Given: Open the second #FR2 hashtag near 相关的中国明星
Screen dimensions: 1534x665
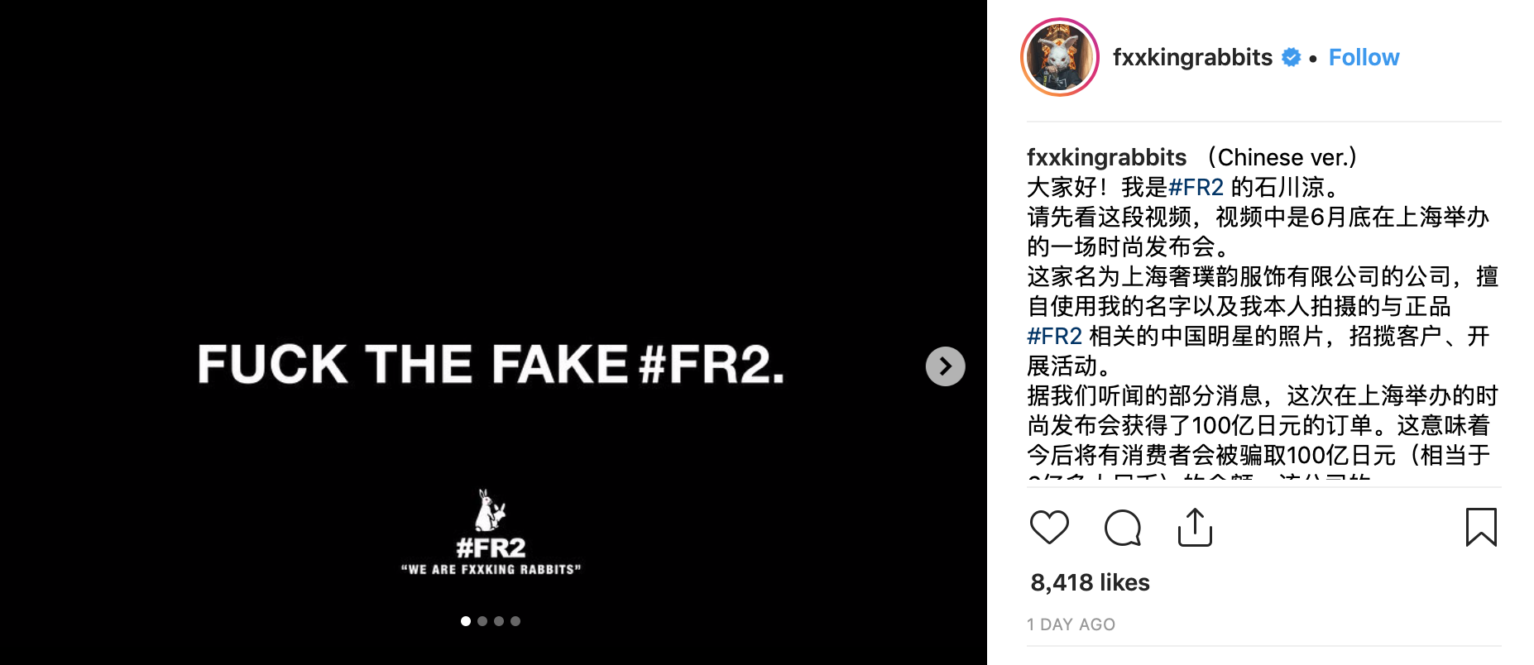Looking at the screenshot, I should (x=1055, y=336).
